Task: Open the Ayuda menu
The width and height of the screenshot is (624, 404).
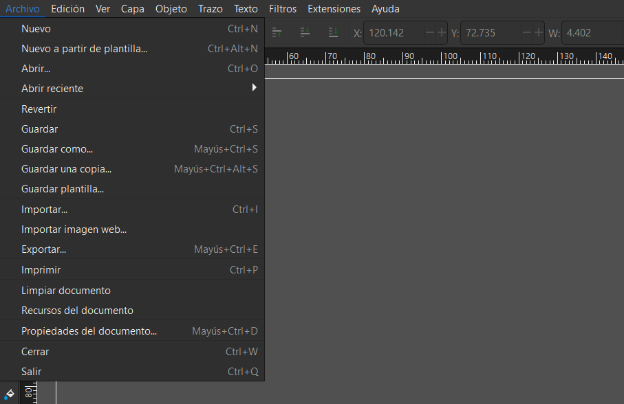Action: tap(385, 9)
